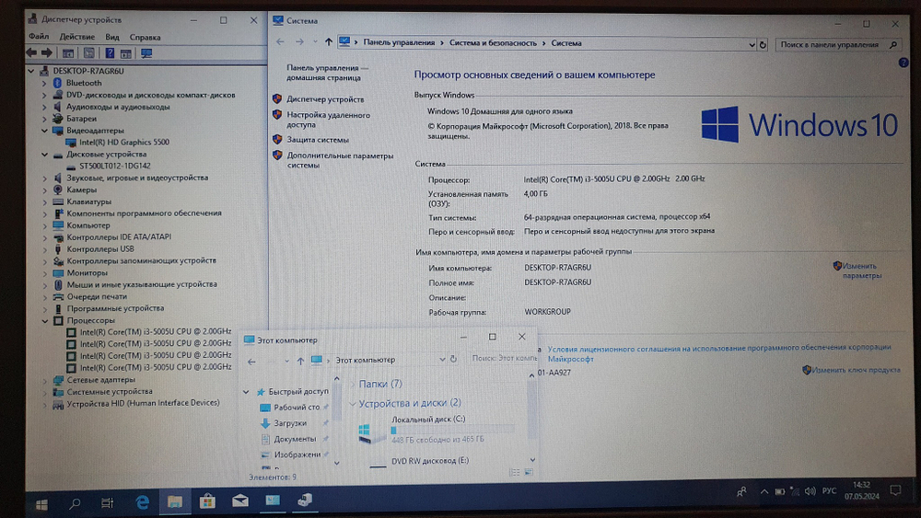Image resolution: width=921 pixels, height=518 pixels.
Task: Open Изображения in Quick access
Action: [x=297, y=455]
